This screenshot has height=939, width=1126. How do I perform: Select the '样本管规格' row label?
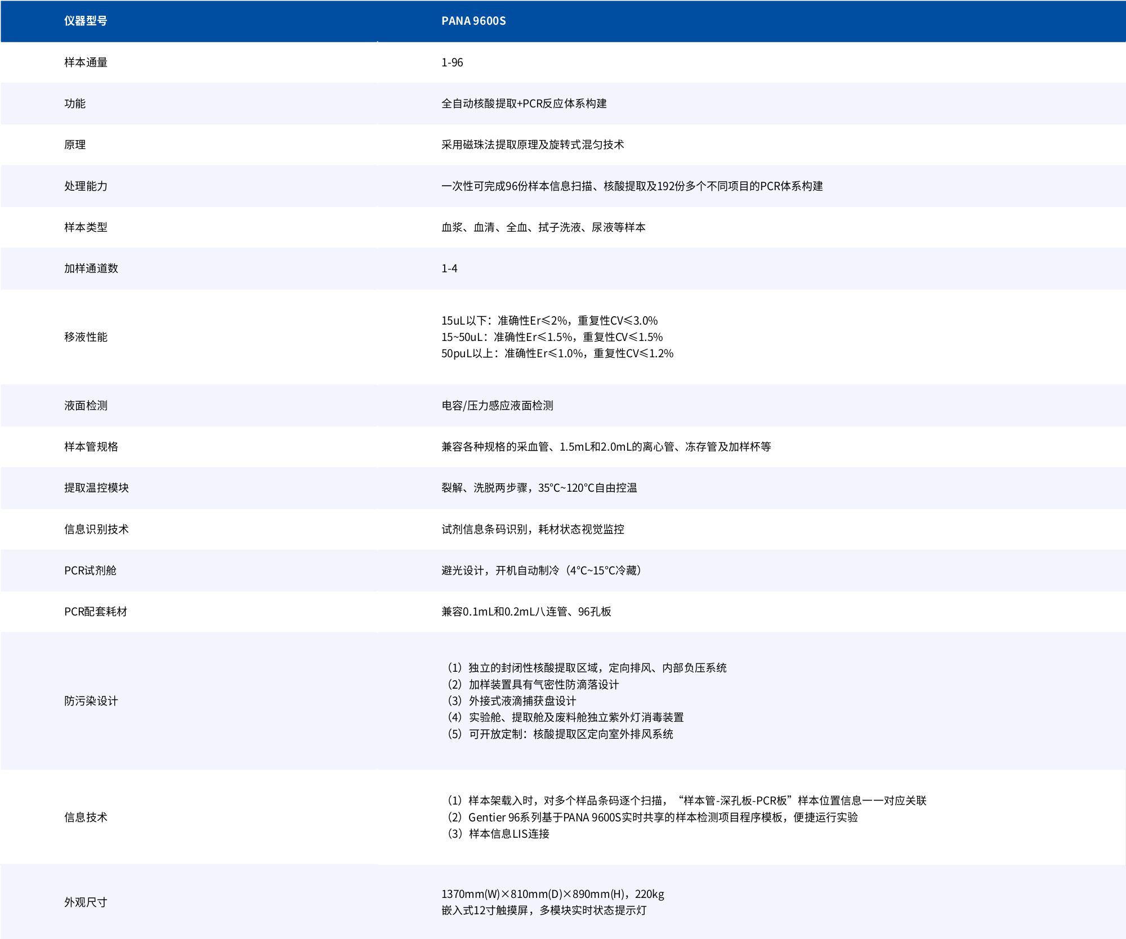[x=91, y=447]
